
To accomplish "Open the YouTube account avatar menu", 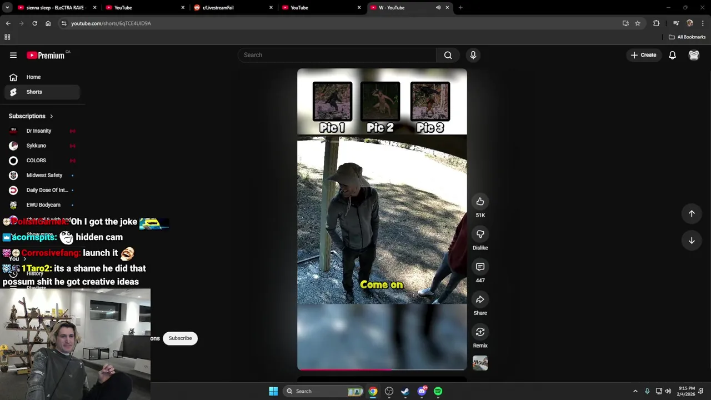I will coord(694,55).
